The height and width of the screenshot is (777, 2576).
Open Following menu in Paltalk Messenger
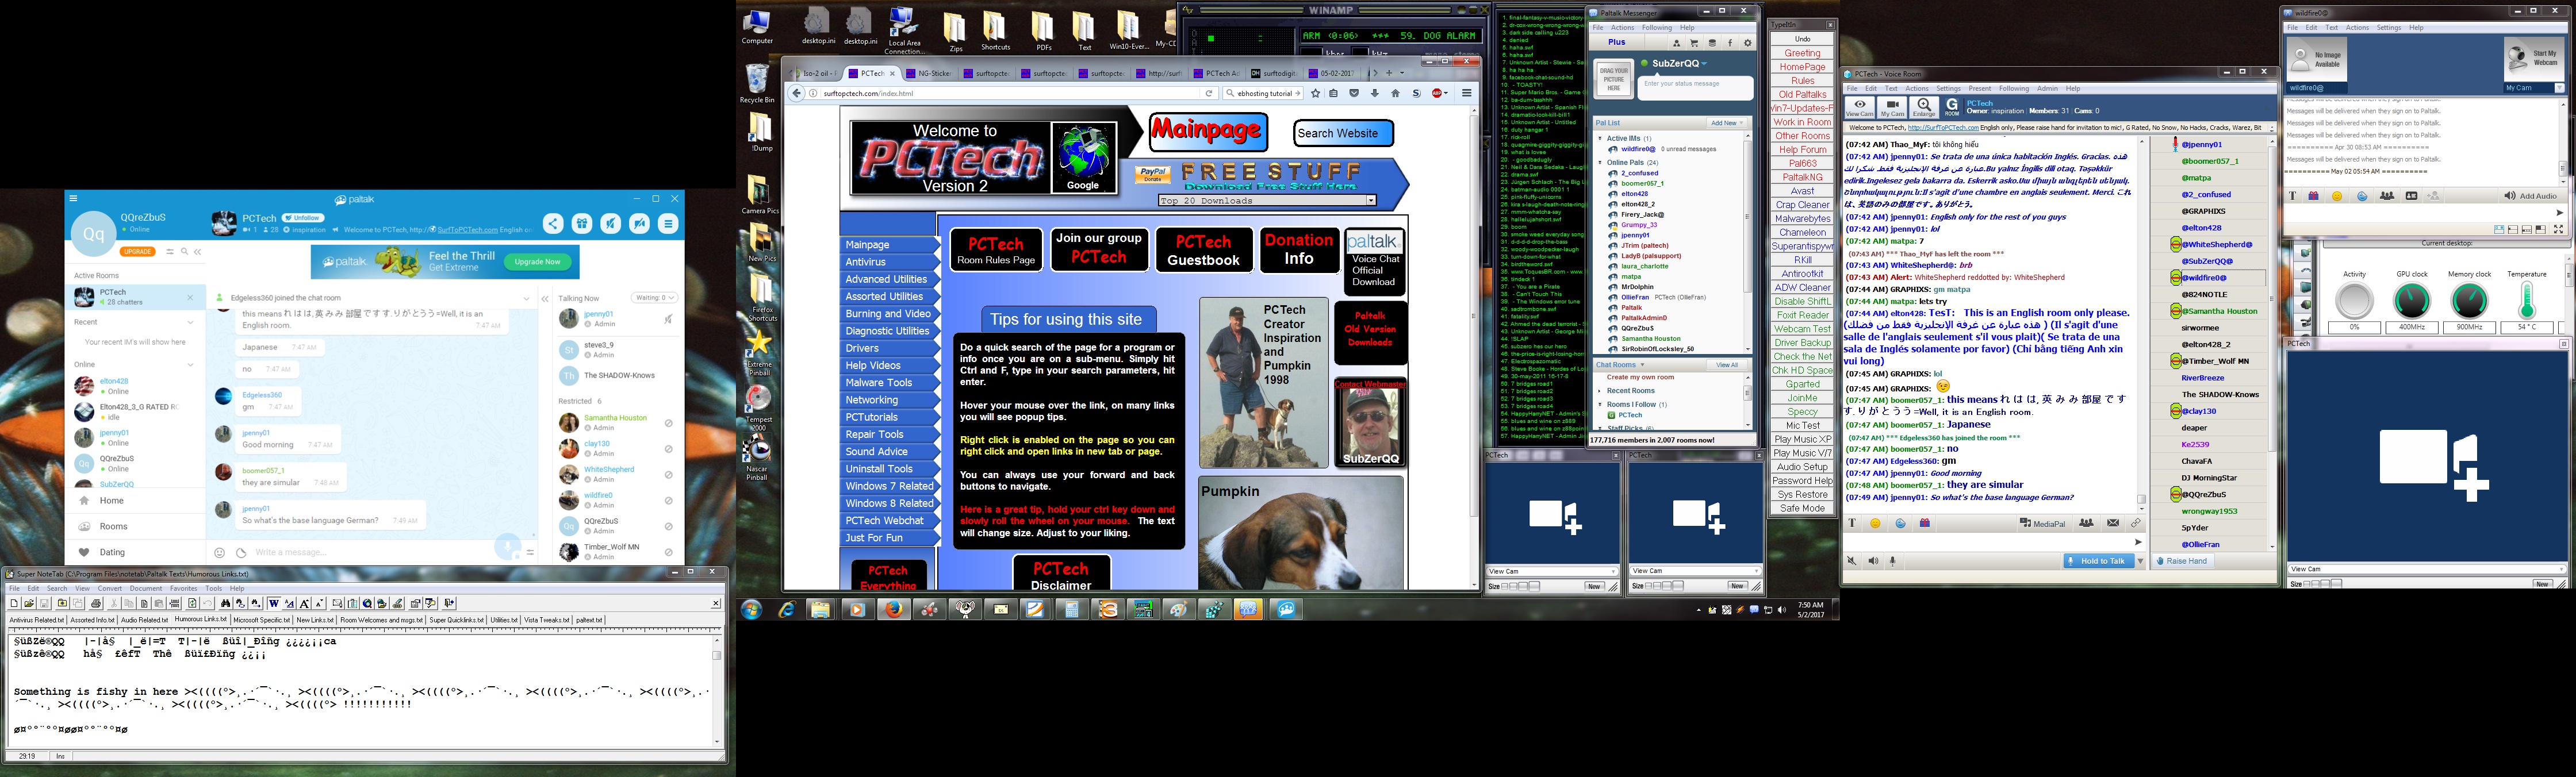pyautogui.click(x=1656, y=28)
